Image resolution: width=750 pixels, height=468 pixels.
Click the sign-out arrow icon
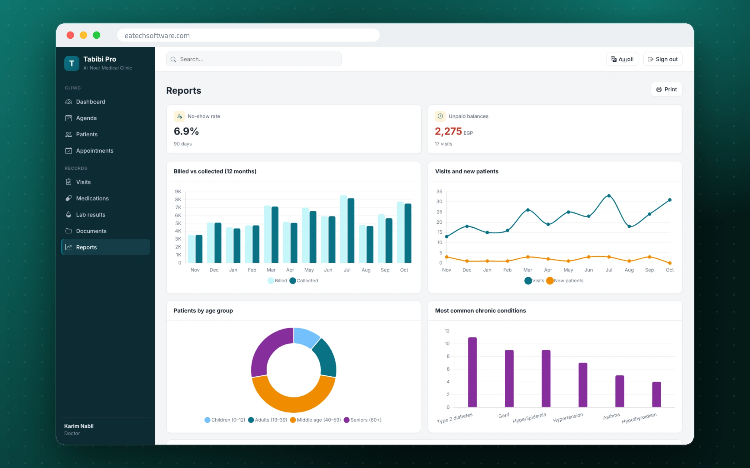pos(650,59)
